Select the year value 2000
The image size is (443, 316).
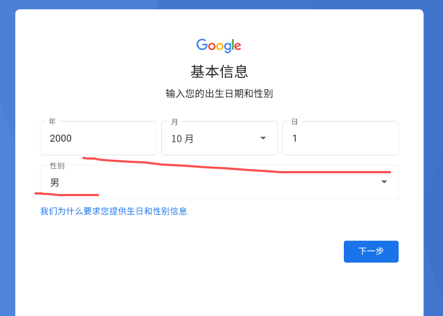coord(60,138)
